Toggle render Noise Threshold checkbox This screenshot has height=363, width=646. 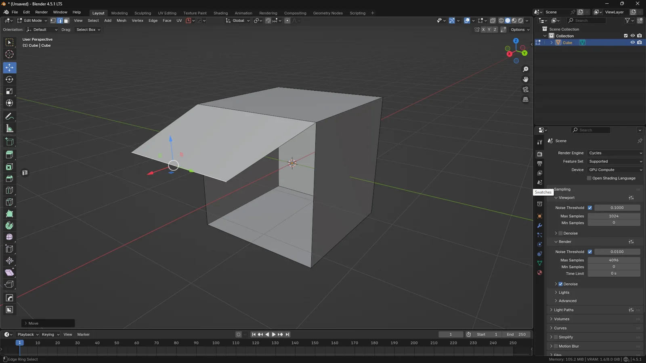[590, 252]
